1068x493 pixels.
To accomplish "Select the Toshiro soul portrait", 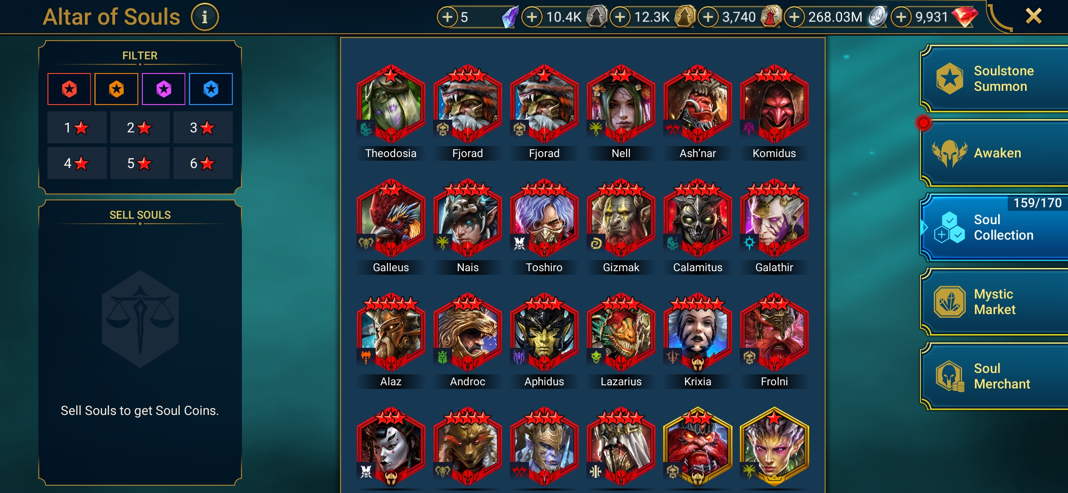I will 544,219.
